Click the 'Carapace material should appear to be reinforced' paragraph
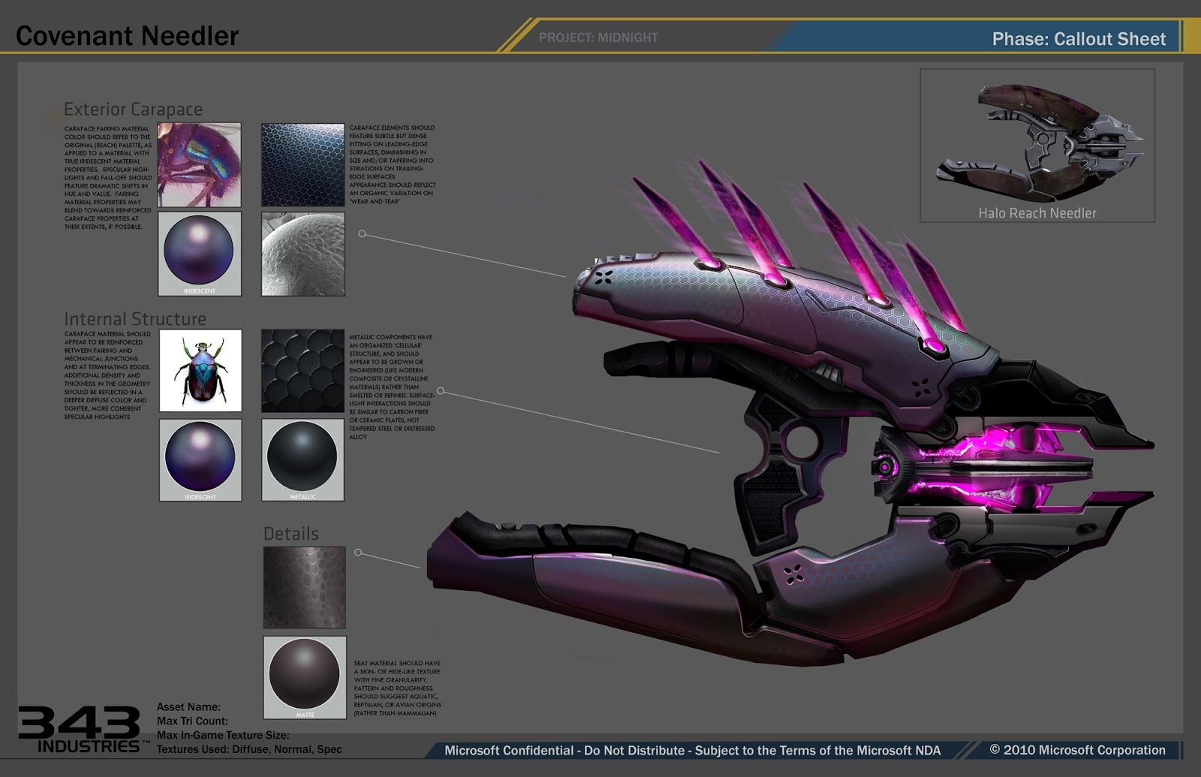 (x=107, y=375)
